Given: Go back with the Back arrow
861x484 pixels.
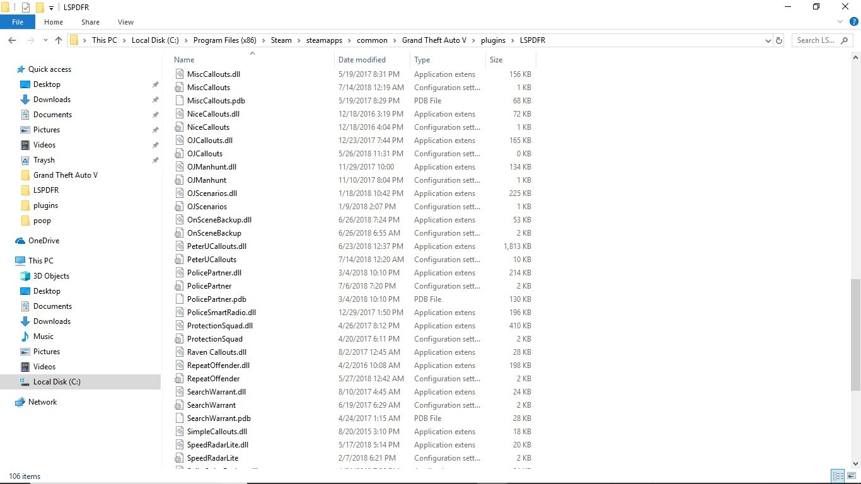Looking at the screenshot, I should (x=11, y=40).
